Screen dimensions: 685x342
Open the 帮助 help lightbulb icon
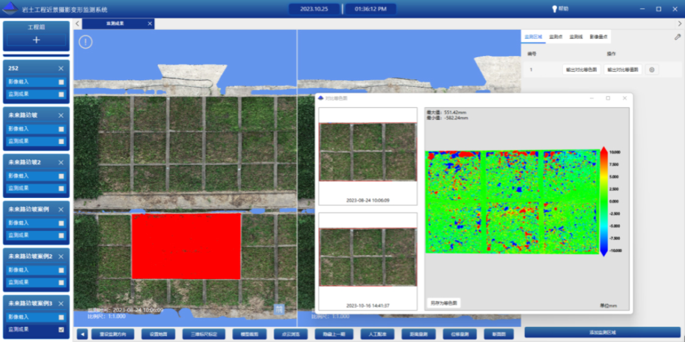[555, 9]
